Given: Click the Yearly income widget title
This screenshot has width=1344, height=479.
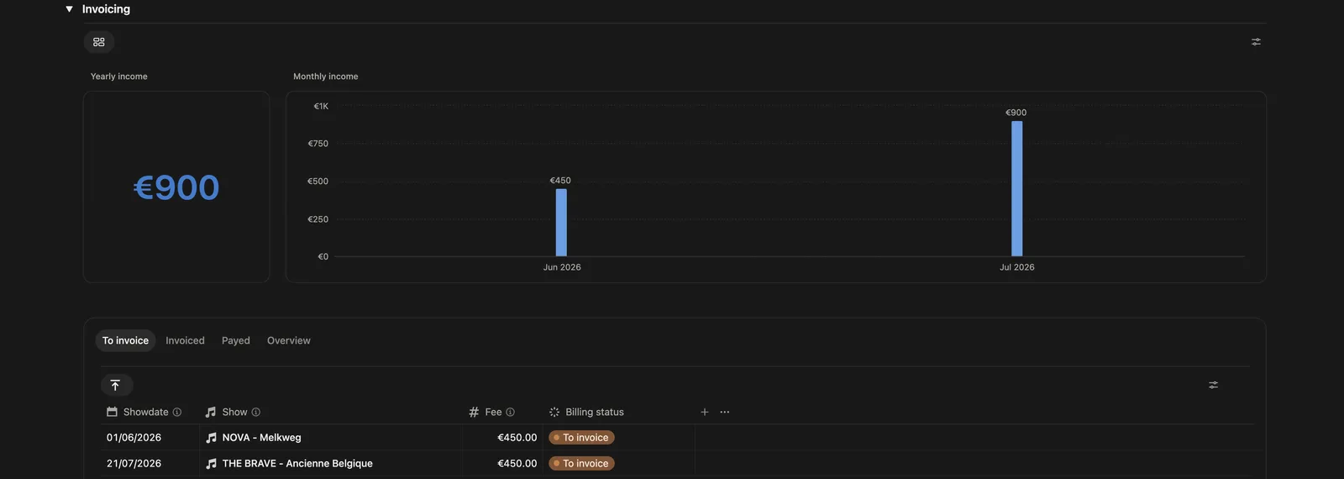Looking at the screenshot, I should tap(119, 76).
